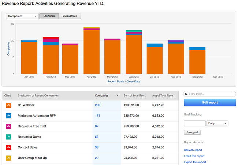
Task: Switch chart to Cumulative view
Action: (x=70, y=16)
